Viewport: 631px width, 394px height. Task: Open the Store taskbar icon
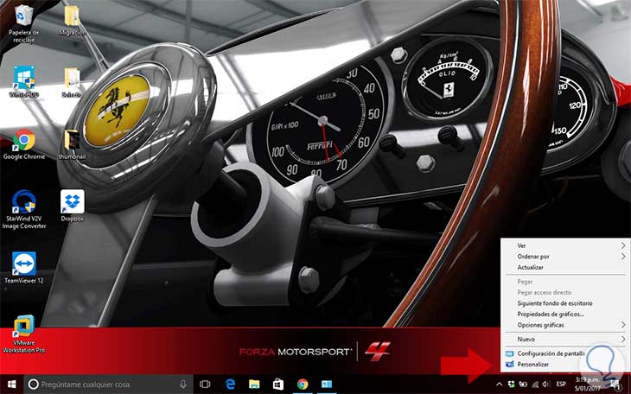tap(278, 384)
